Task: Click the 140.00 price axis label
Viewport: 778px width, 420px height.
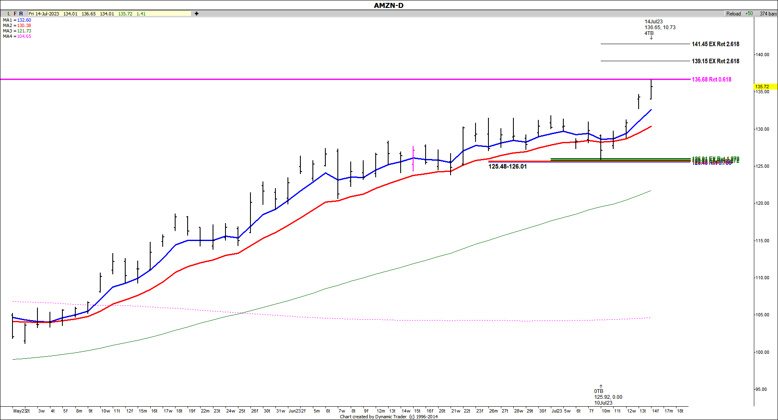Action: click(x=763, y=55)
